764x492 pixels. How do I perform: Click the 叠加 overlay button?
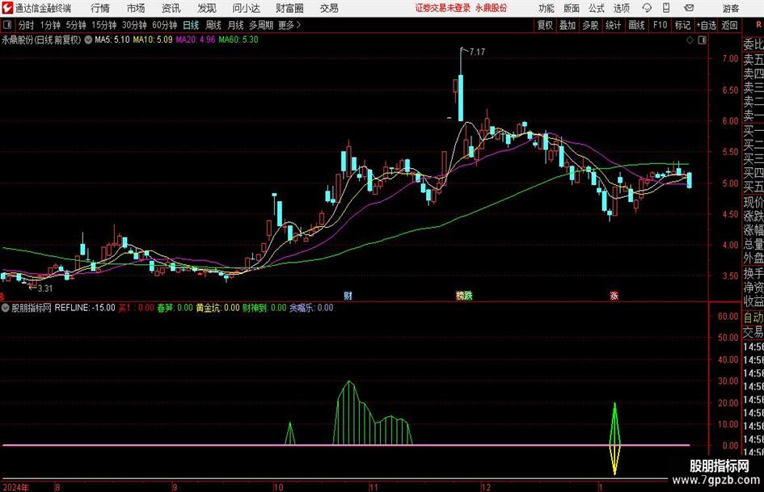pos(568,25)
